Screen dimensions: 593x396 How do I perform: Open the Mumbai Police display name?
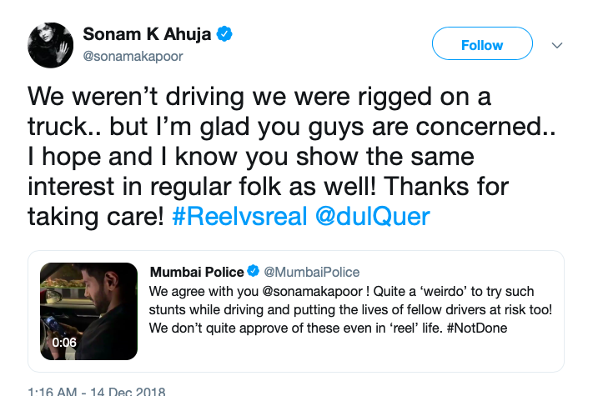197,272
